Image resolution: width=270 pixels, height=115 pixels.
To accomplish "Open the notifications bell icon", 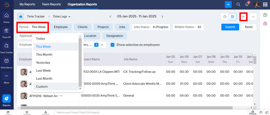I will point(247,4).
